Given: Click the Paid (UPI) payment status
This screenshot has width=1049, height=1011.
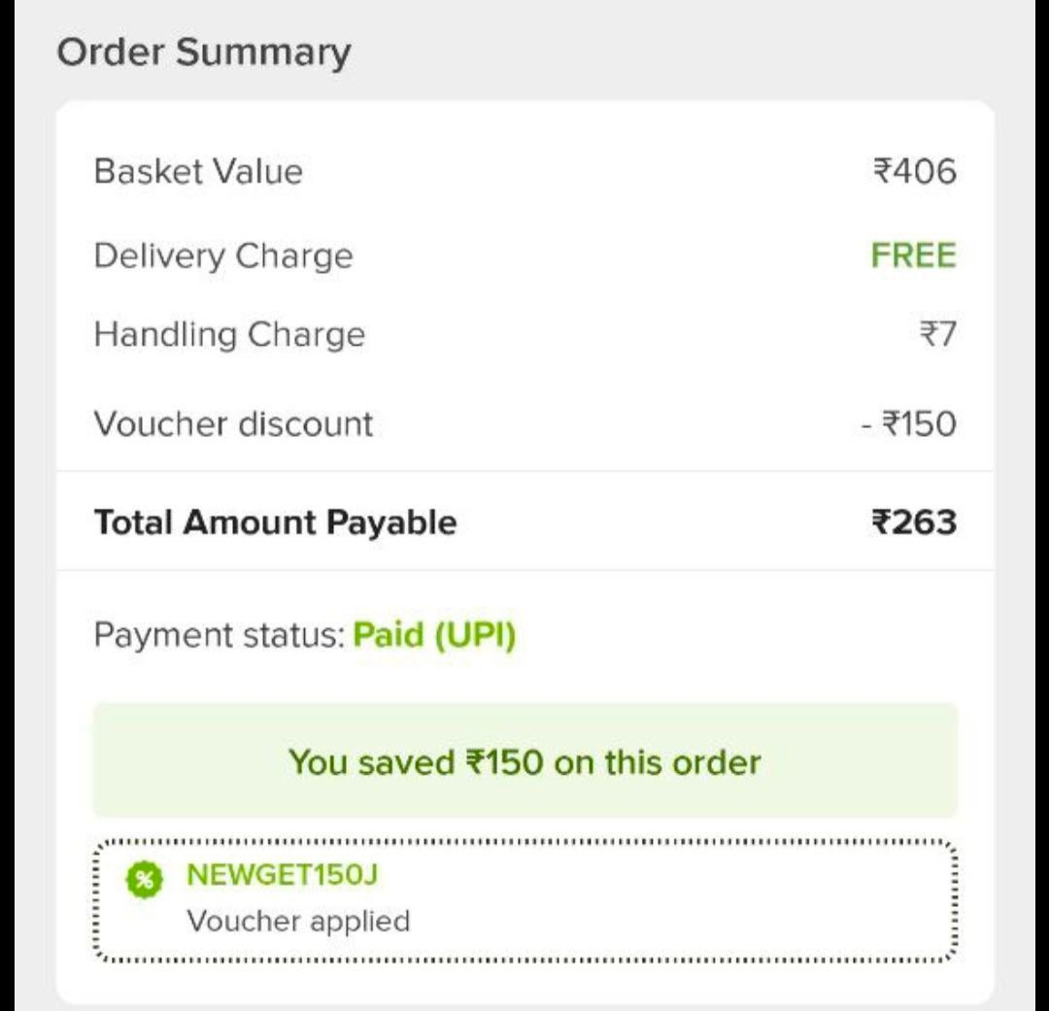Looking at the screenshot, I should (434, 635).
